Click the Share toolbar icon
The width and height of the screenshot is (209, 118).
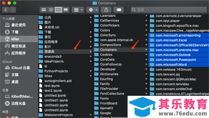tap(106, 10)
